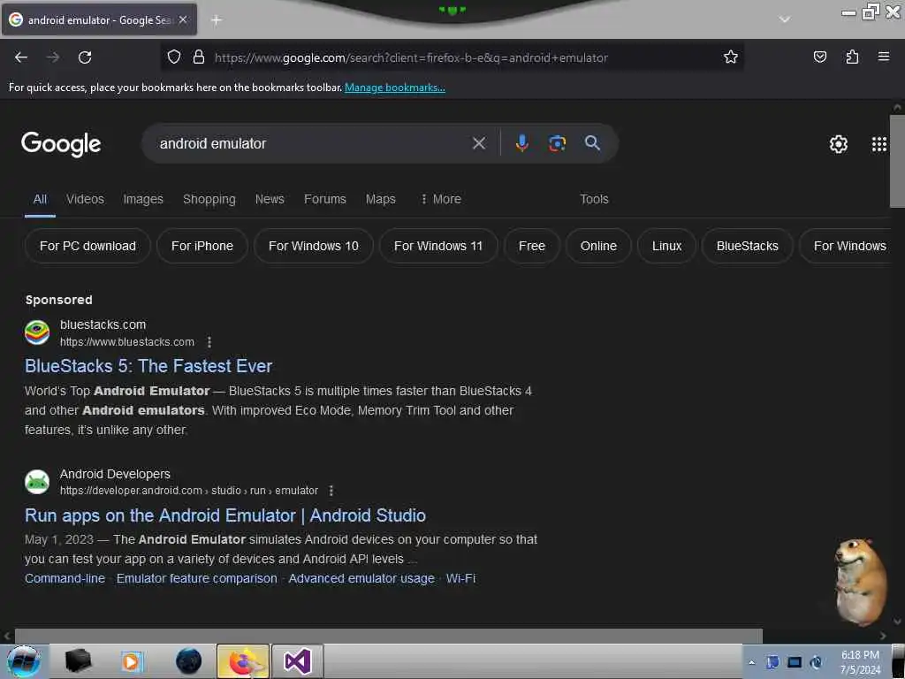Switch to the Maps tab
This screenshot has height=679, width=905.
coord(380,199)
